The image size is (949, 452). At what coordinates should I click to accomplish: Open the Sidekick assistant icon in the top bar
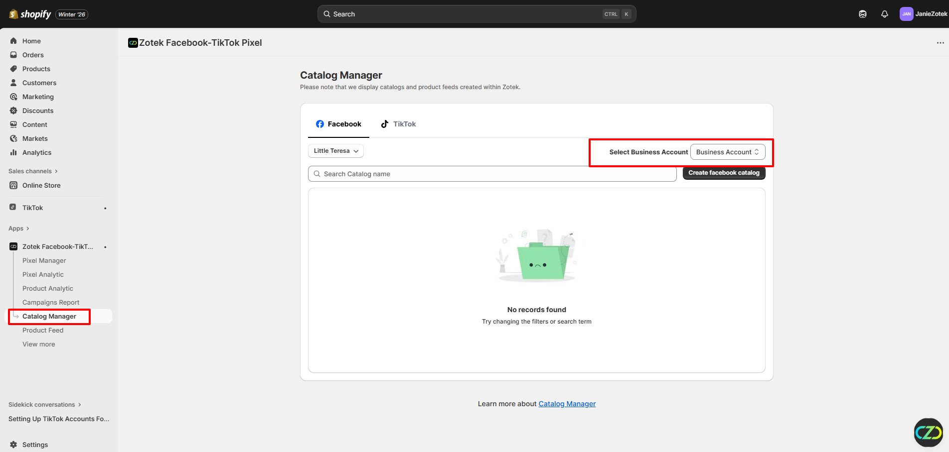point(862,14)
